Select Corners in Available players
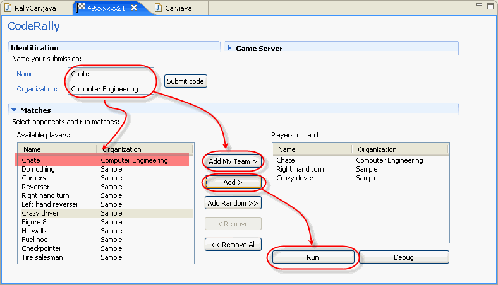The height and width of the screenshot is (285, 498). [x=107, y=178]
